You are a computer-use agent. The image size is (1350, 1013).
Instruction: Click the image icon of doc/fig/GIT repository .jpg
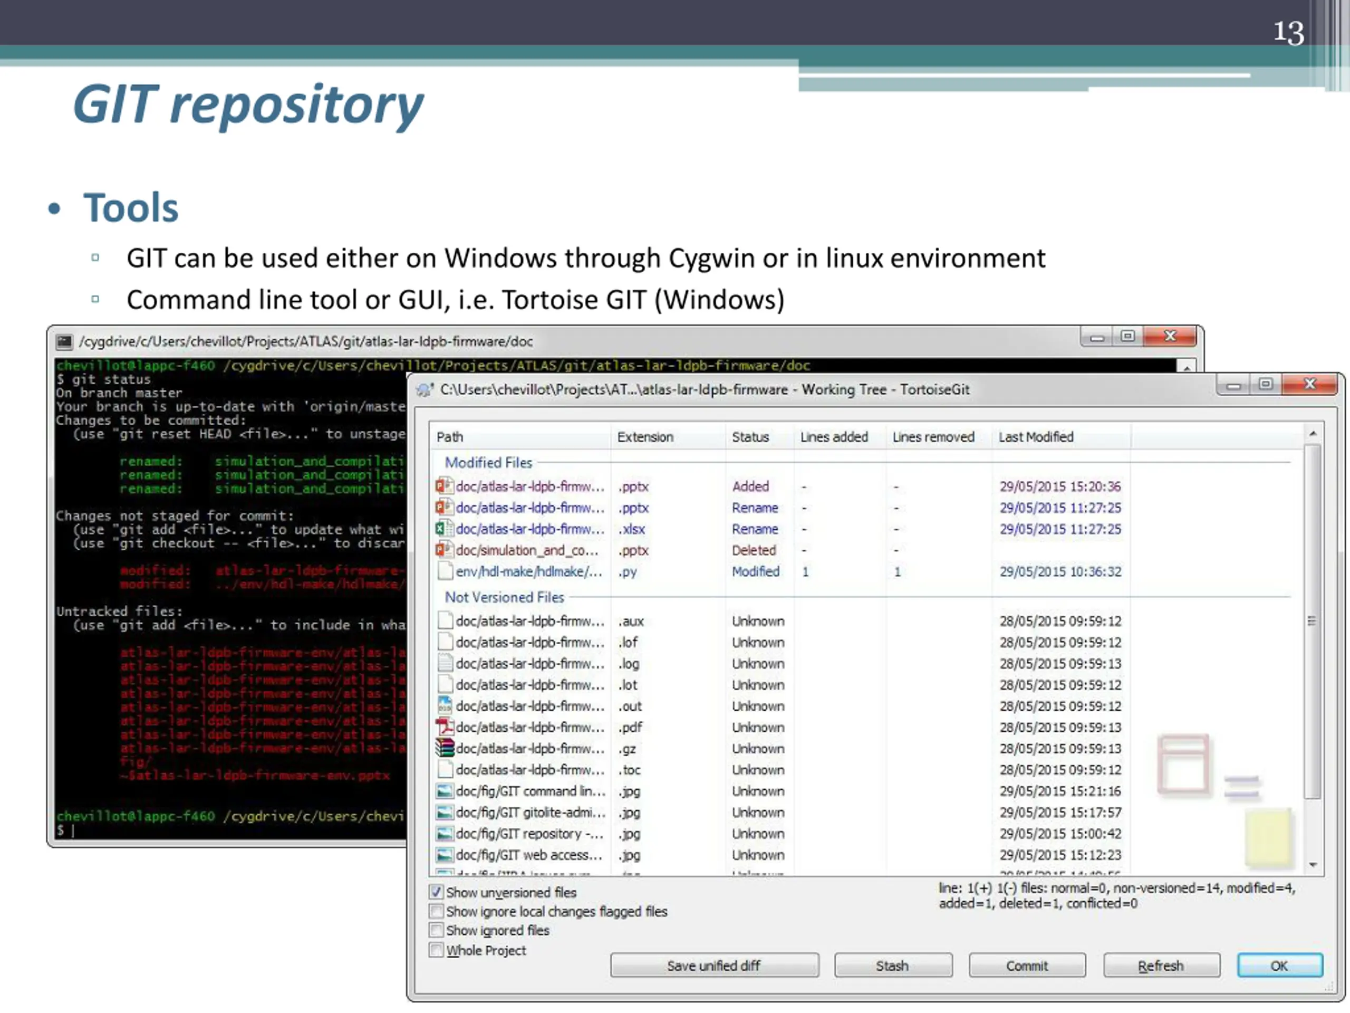[445, 834]
